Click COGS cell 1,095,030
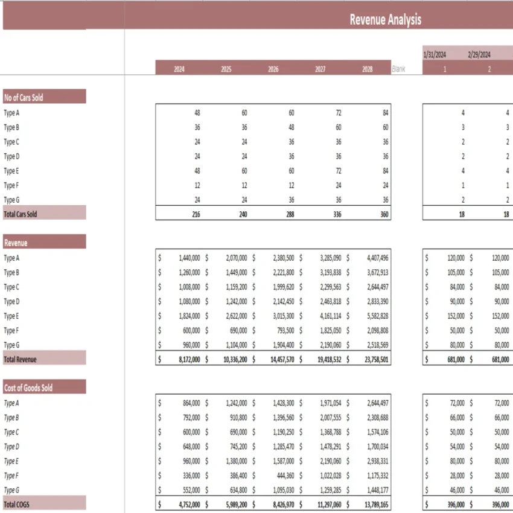Viewport: 513px width, 513px height. click(x=284, y=490)
